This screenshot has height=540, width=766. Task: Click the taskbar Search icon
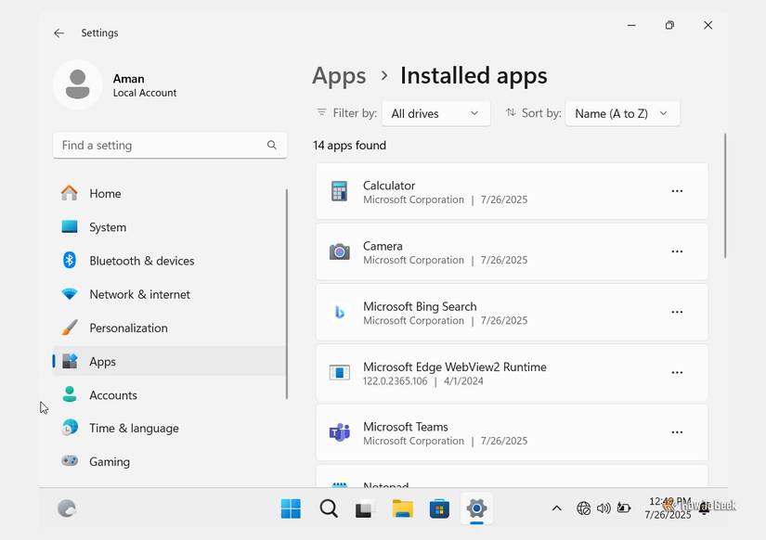328,508
